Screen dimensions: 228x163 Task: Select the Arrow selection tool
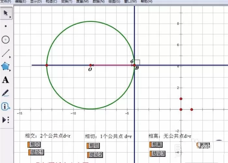6,13
